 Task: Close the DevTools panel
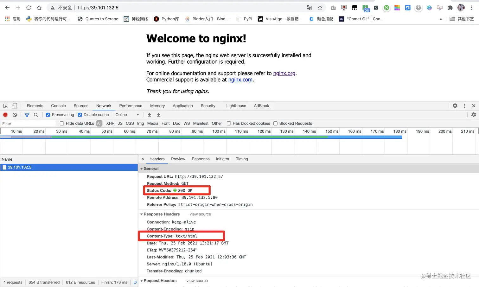(x=474, y=106)
